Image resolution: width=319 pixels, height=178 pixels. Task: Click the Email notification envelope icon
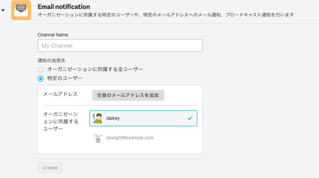pyautogui.click(x=21, y=10)
